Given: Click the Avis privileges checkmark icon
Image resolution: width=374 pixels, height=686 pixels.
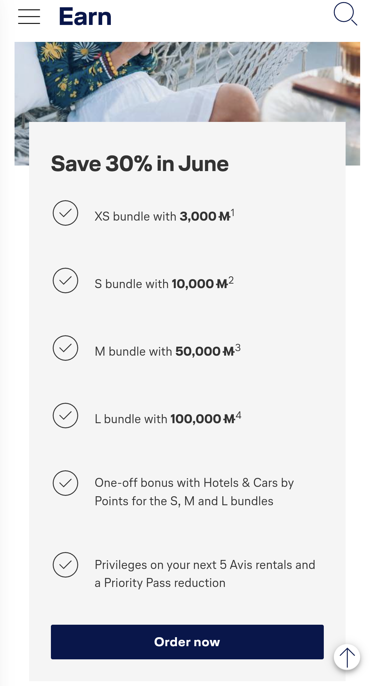Looking at the screenshot, I should (65, 565).
